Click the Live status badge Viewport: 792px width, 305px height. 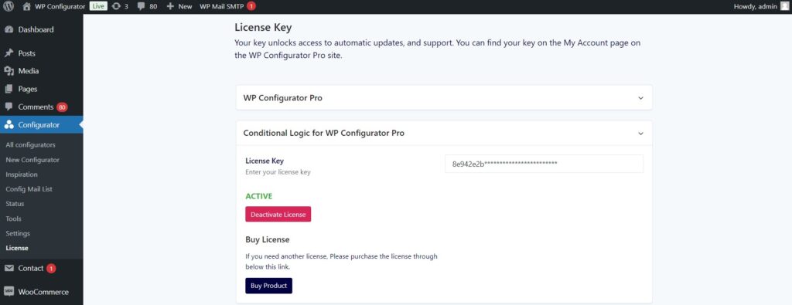click(x=98, y=6)
